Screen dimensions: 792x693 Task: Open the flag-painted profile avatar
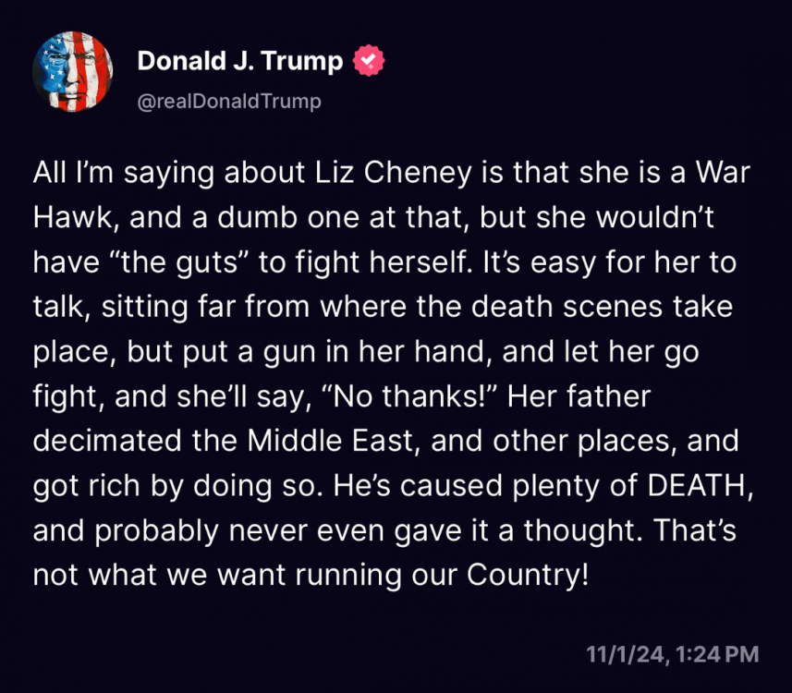[x=73, y=71]
